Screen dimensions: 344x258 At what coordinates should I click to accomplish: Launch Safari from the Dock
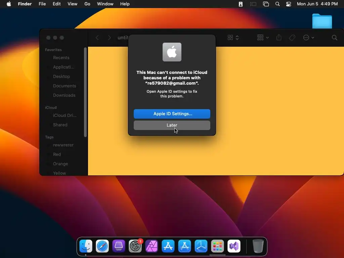tap(102, 246)
